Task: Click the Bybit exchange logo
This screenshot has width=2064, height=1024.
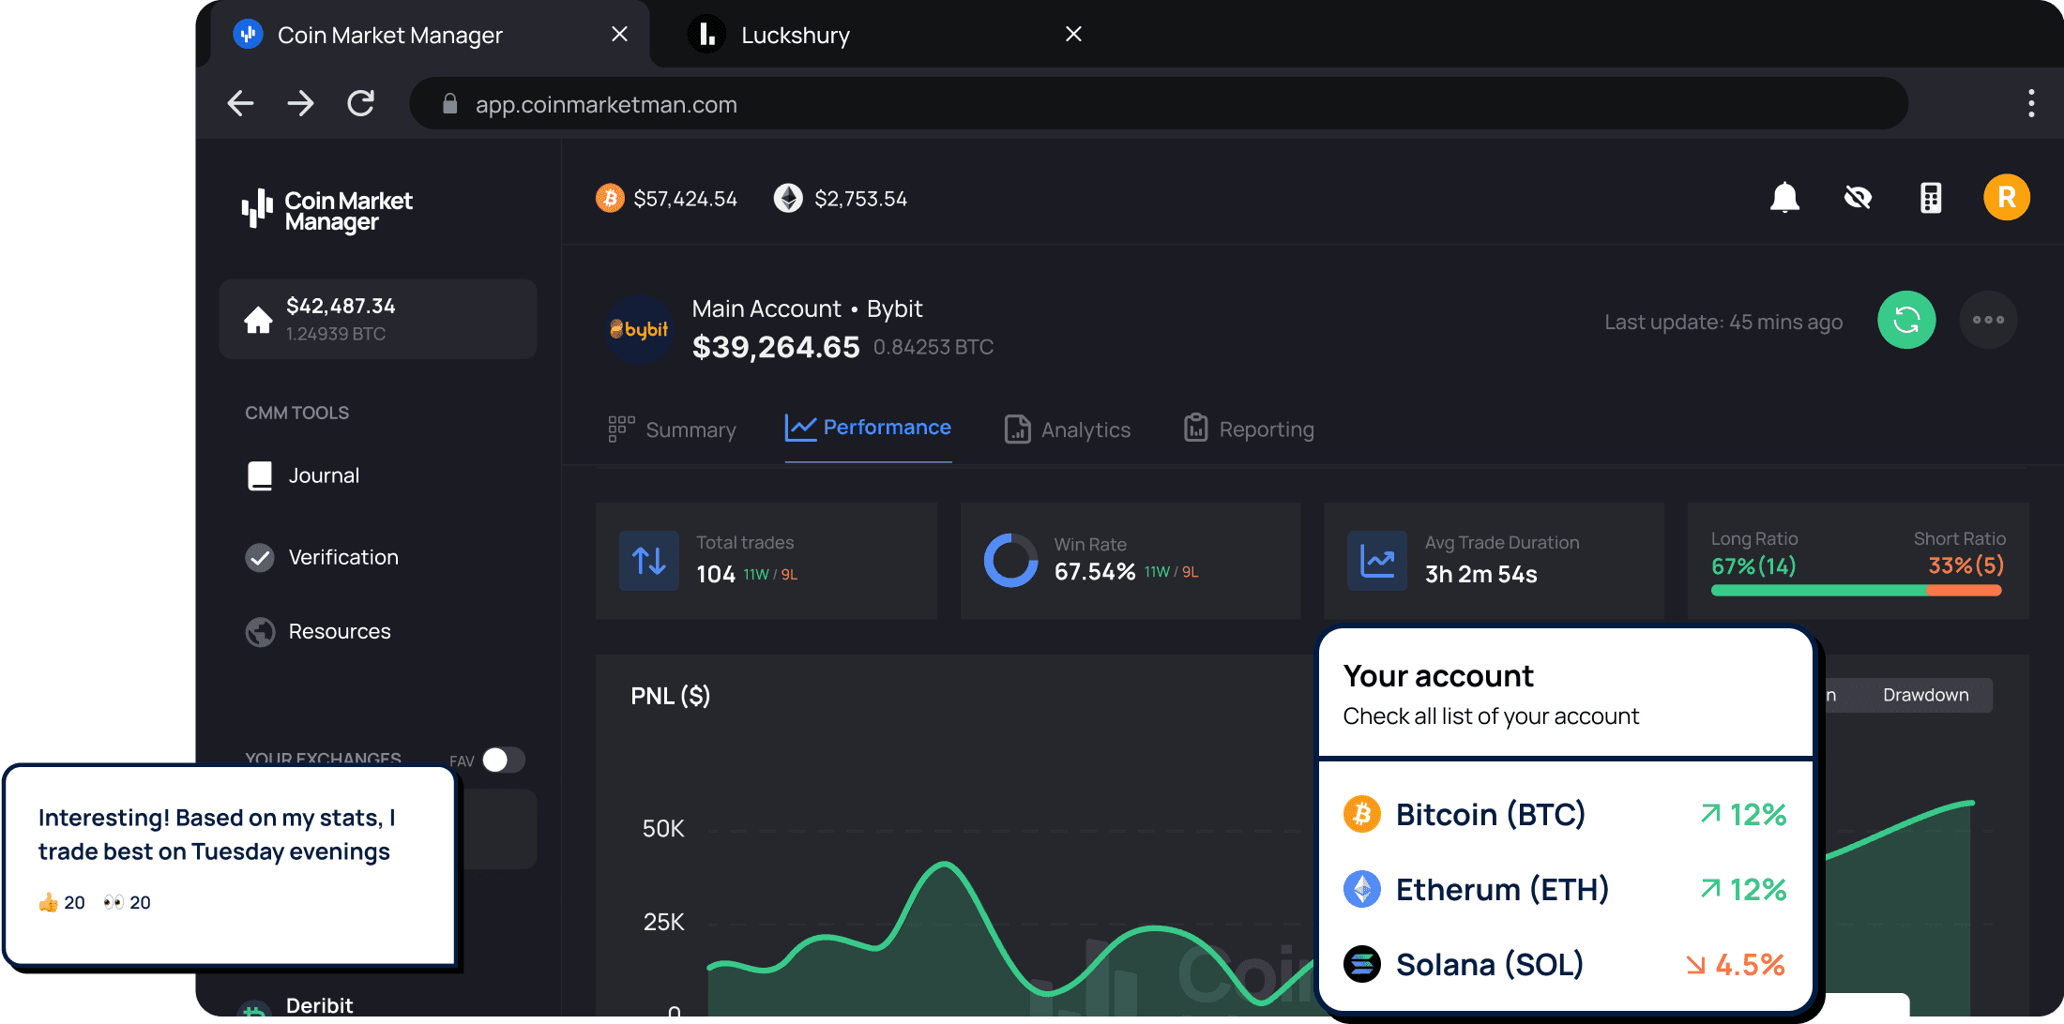Action: (640, 329)
